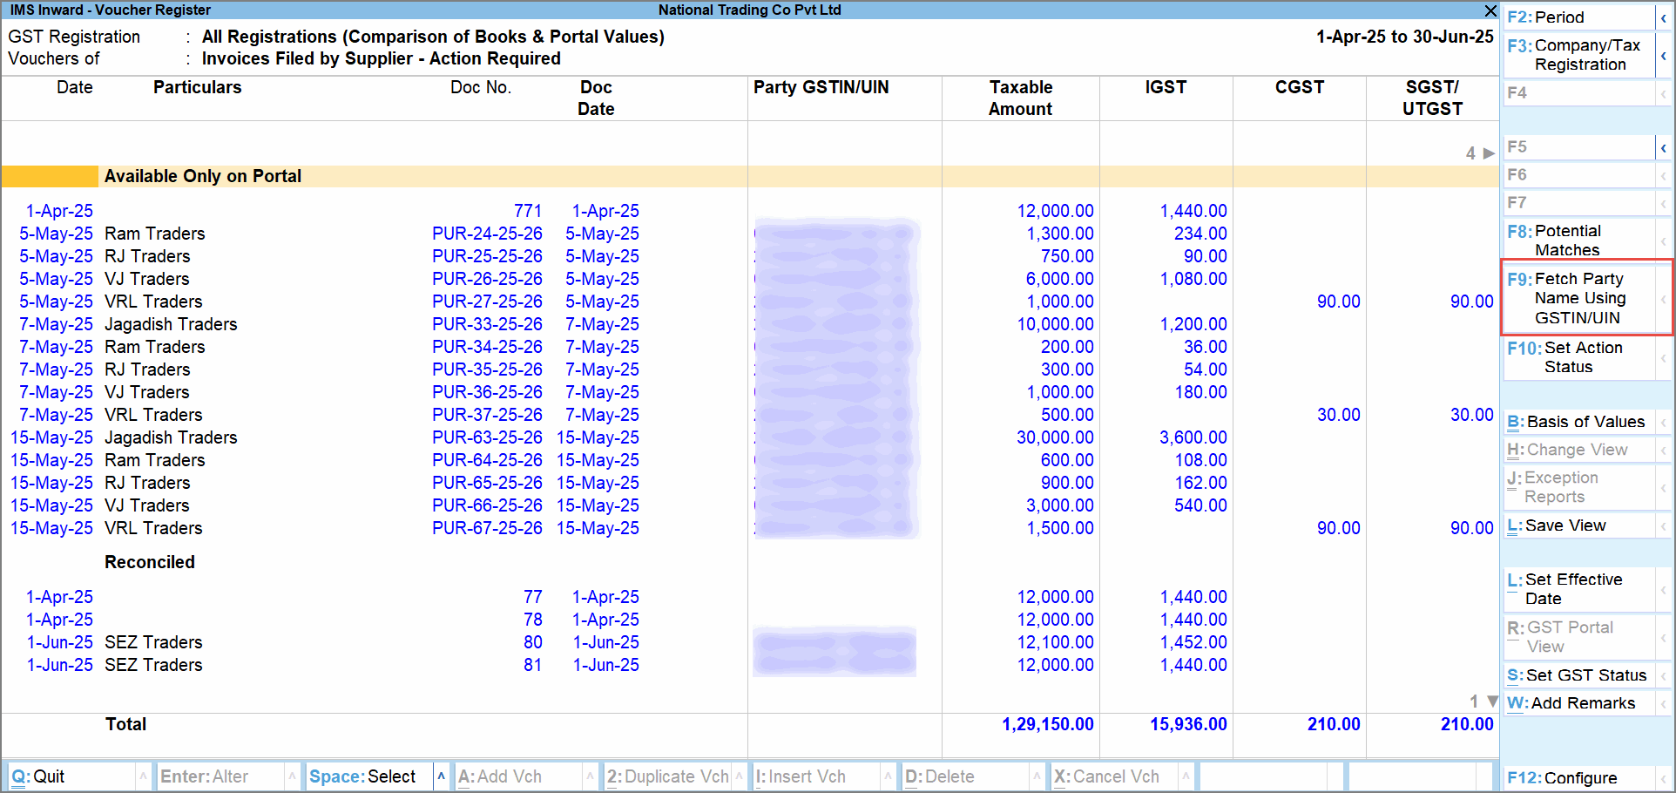Select VJ Traders row PUR-66-25-26
The width and height of the screenshot is (1676, 793).
(749, 505)
